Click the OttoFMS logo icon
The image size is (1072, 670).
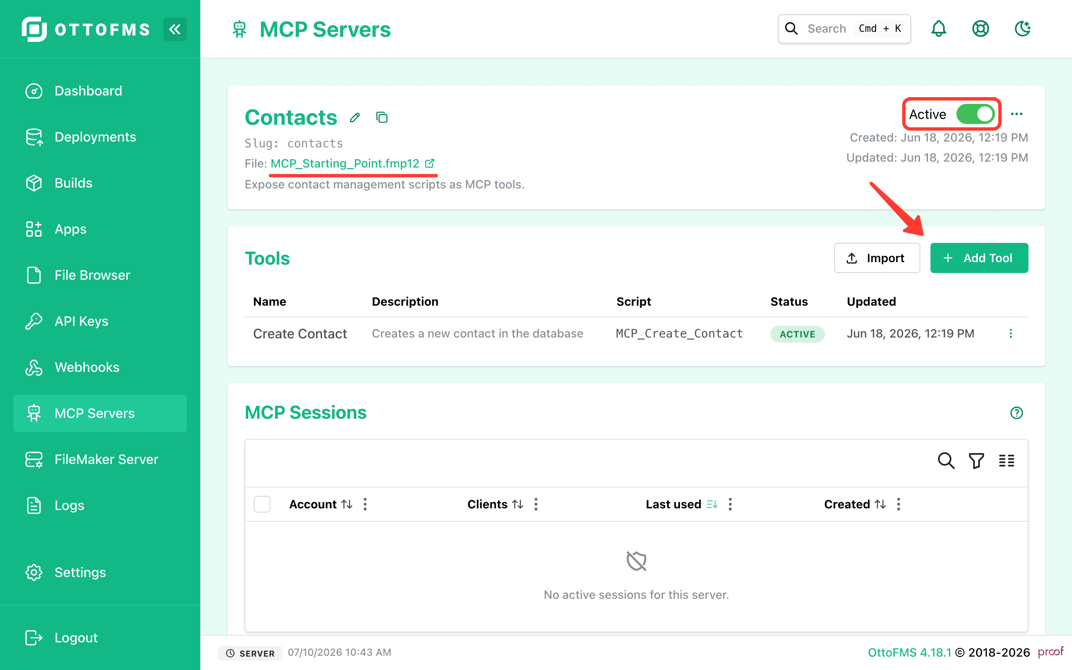(x=34, y=29)
